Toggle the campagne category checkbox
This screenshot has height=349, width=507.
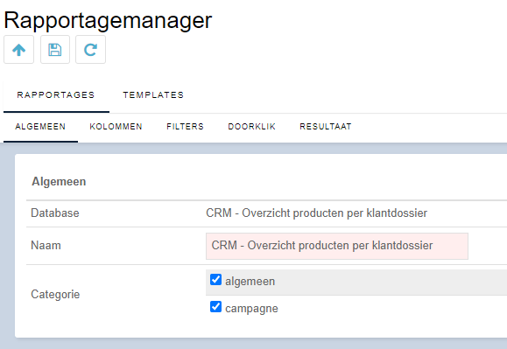(215, 307)
